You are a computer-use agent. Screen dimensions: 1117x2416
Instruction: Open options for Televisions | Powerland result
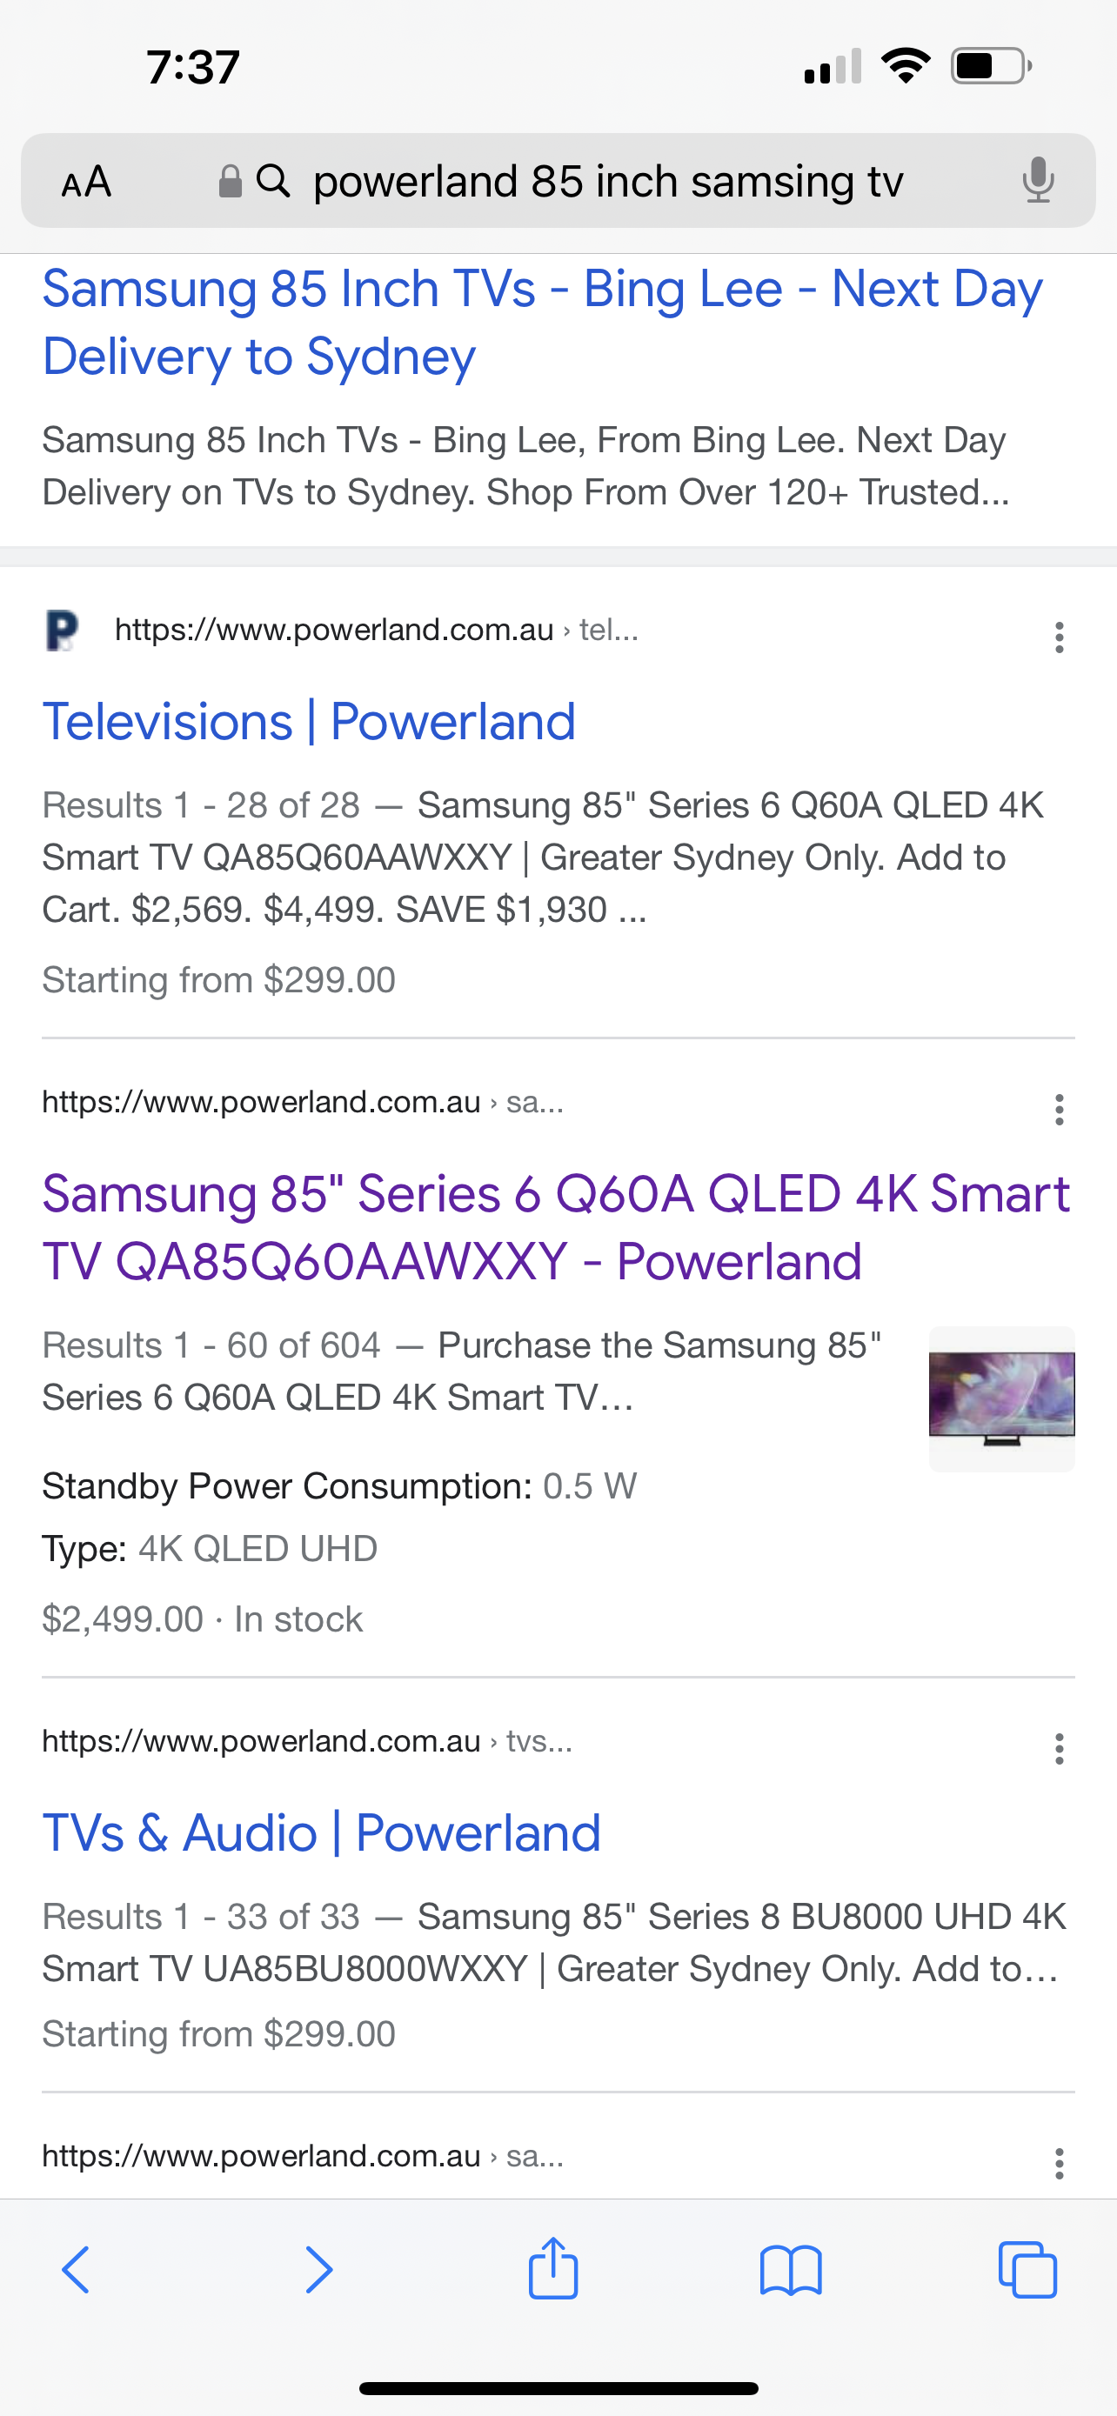point(1059,637)
